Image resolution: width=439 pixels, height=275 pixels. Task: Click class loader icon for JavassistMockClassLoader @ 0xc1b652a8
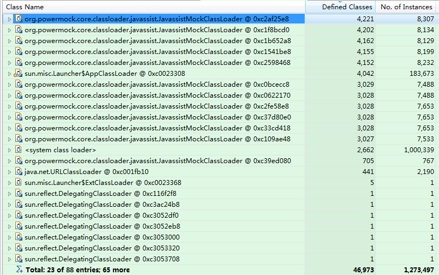(x=19, y=40)
